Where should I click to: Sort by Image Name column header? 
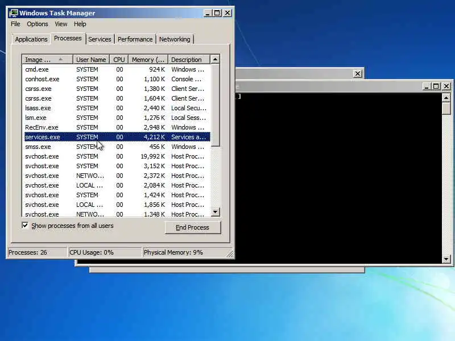47,60
